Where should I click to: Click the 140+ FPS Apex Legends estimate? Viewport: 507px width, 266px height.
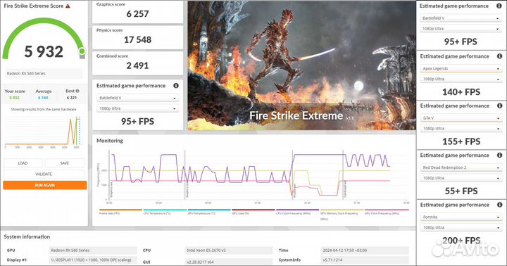pos(461,92)
